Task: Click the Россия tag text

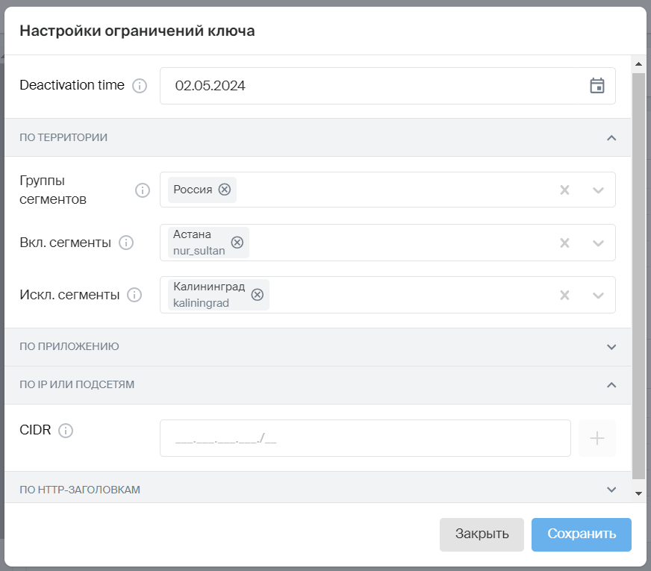Action: 193,190
